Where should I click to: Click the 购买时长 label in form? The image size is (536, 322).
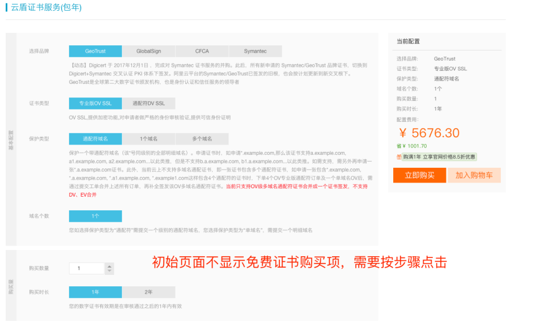tap(39, 292)
